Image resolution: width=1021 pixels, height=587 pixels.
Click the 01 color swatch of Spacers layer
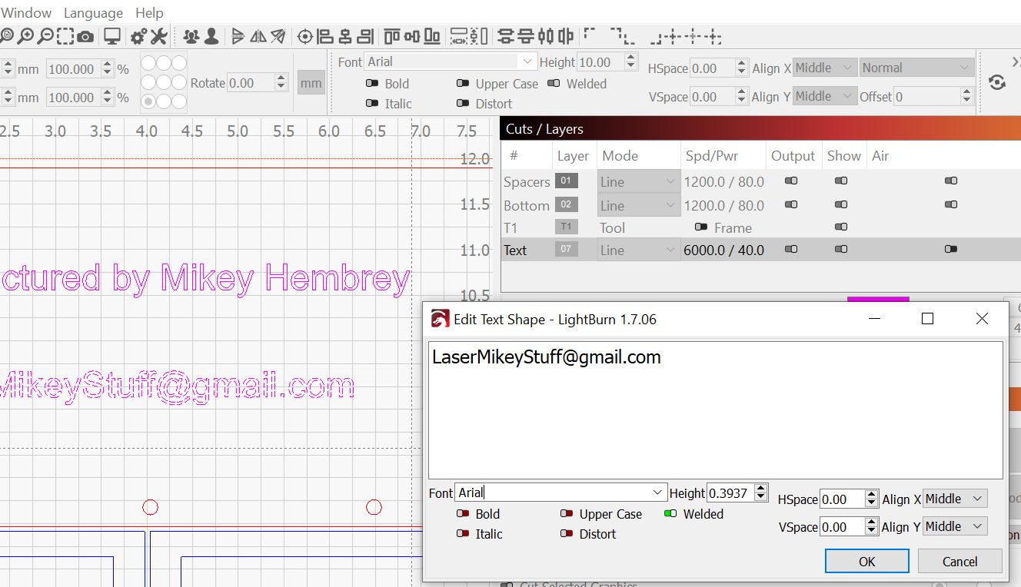click(x=567, y=181)
